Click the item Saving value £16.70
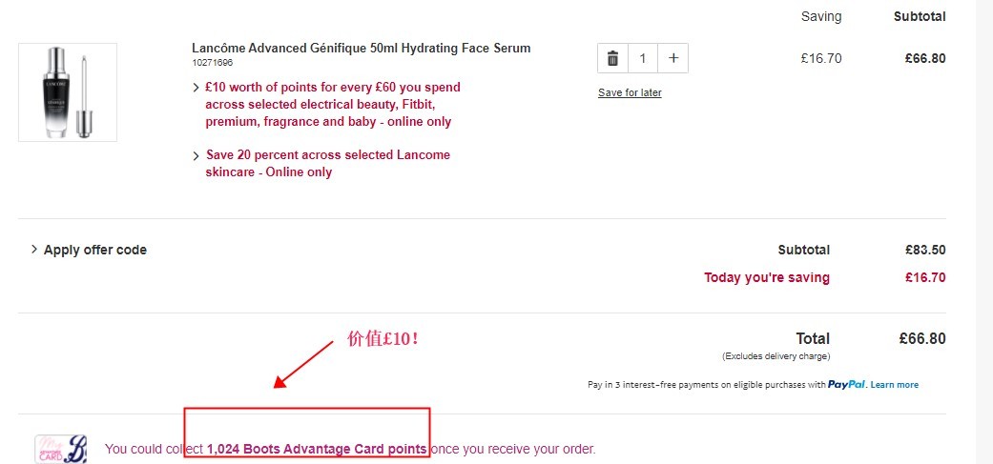The height and width of the screenshot is (464, 993). 820,59
